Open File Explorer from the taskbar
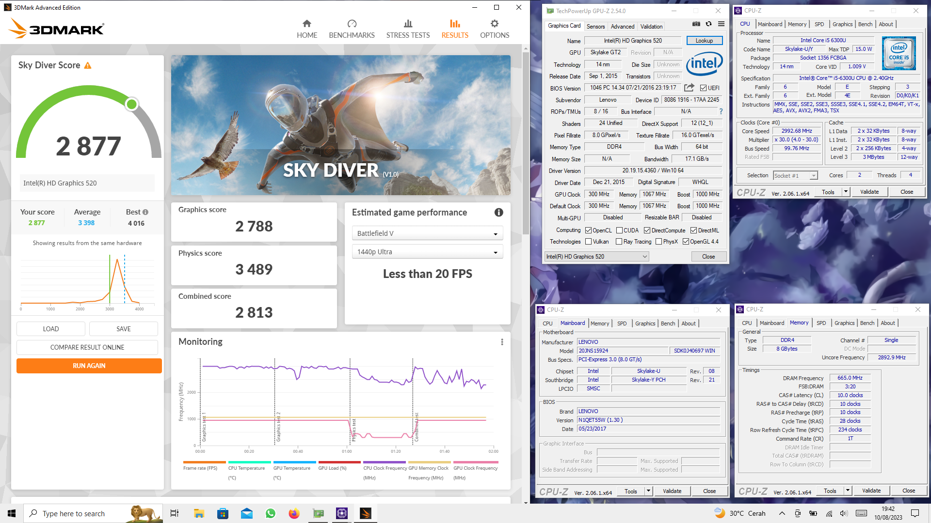Viewport: 931px width, 523px height. (199, 513)
